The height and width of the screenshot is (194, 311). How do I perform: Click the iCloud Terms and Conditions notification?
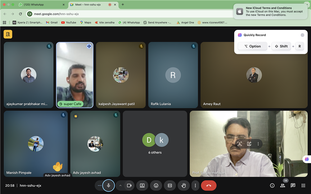click(271, 11)
